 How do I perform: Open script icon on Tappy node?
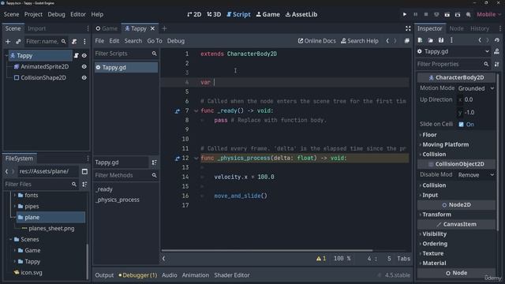pyautogui.click(x=77, y=56)
